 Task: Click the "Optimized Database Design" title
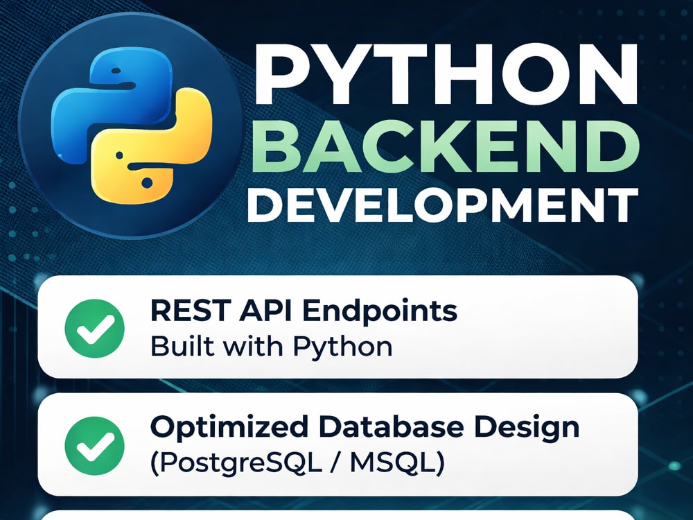coord(365,427)
